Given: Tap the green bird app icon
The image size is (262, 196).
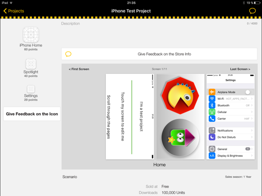Looking at the screenshot, I should pos(180,138).
